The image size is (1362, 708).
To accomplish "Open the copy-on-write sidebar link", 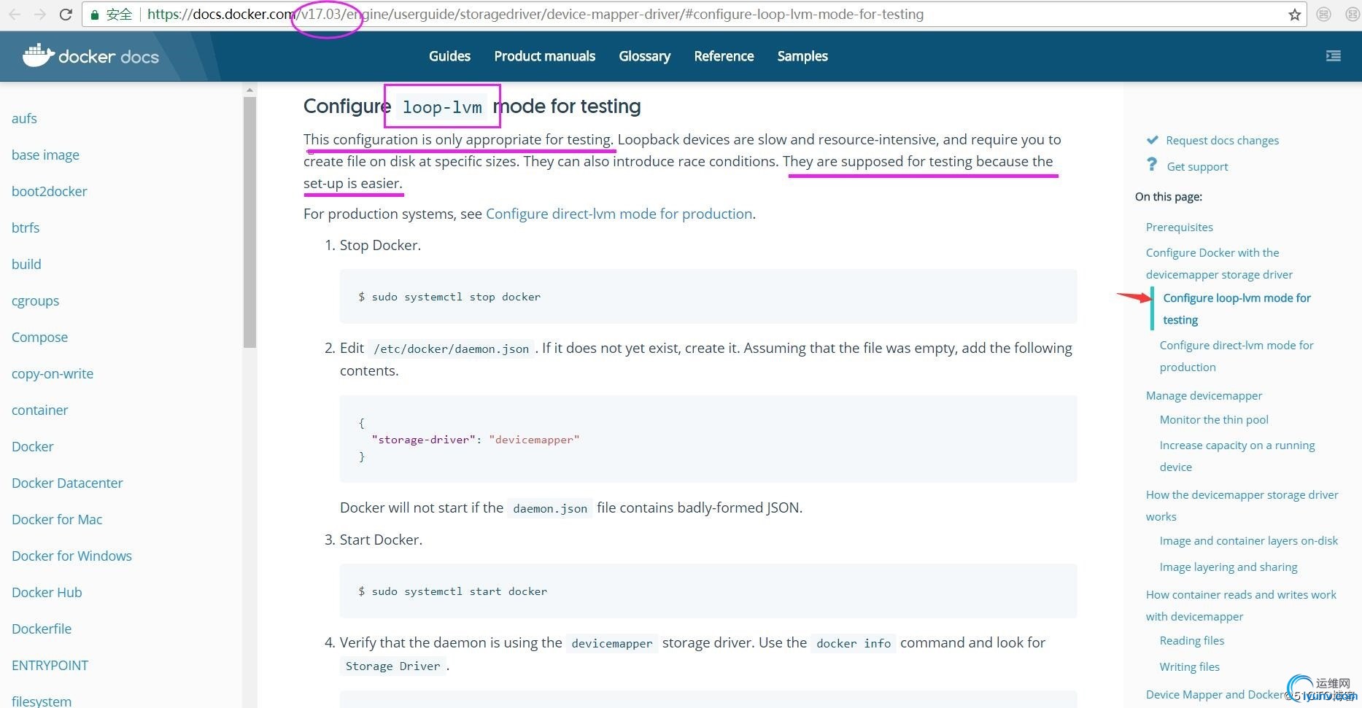I will [53, 373].
